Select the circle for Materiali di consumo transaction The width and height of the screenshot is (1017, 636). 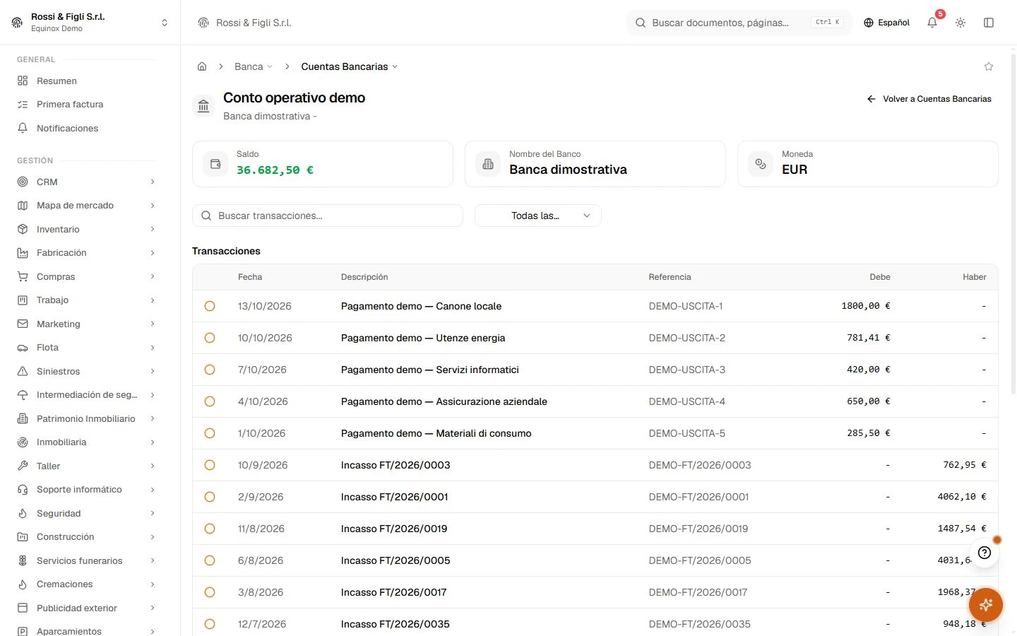coord(210,433)
